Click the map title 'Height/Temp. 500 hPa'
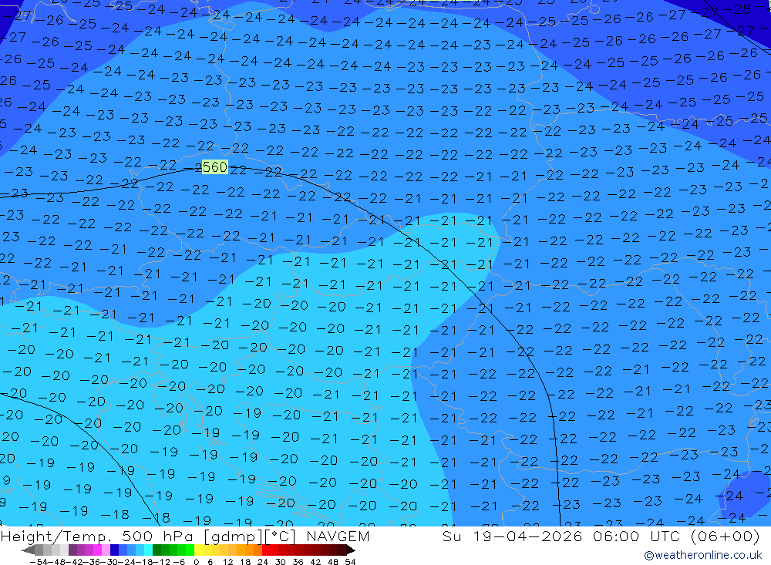 click(x=99, y=536)
